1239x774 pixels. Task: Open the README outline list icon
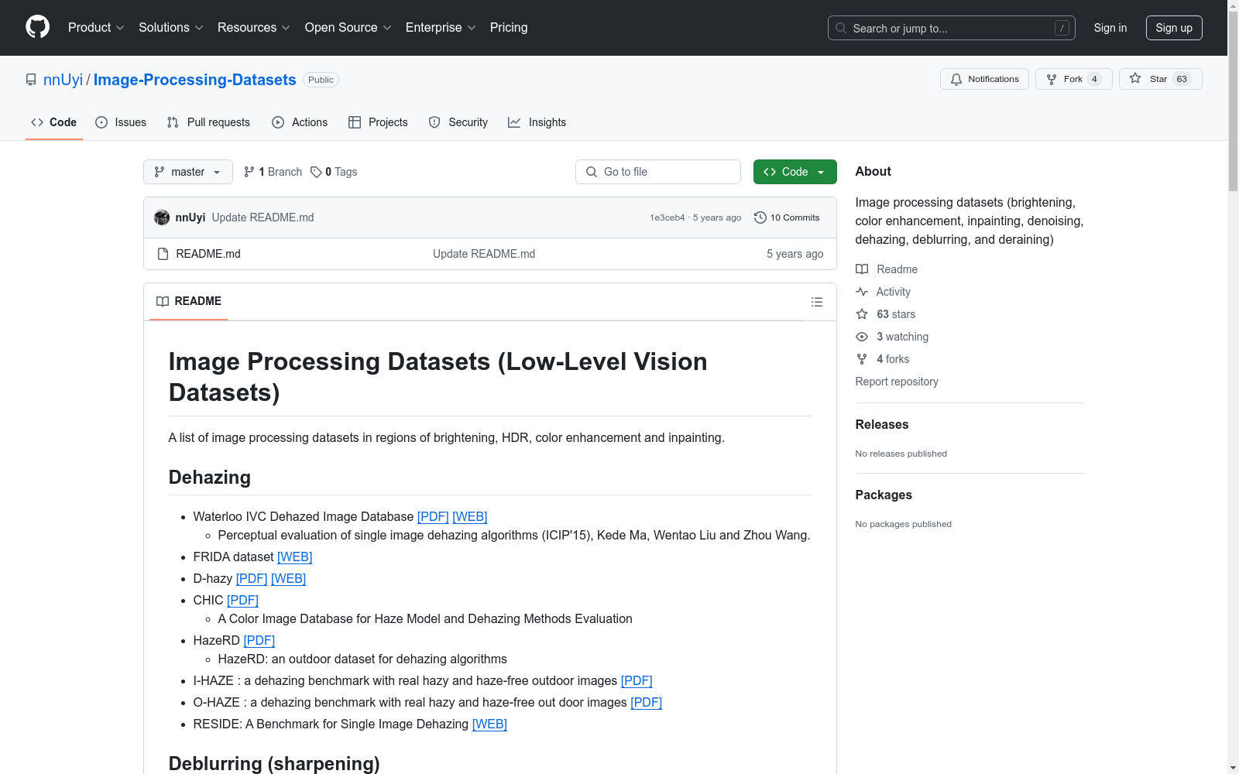816,302
